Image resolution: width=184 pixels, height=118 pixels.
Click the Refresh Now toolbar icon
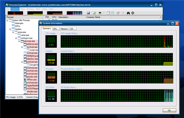(x=94, y=13)
